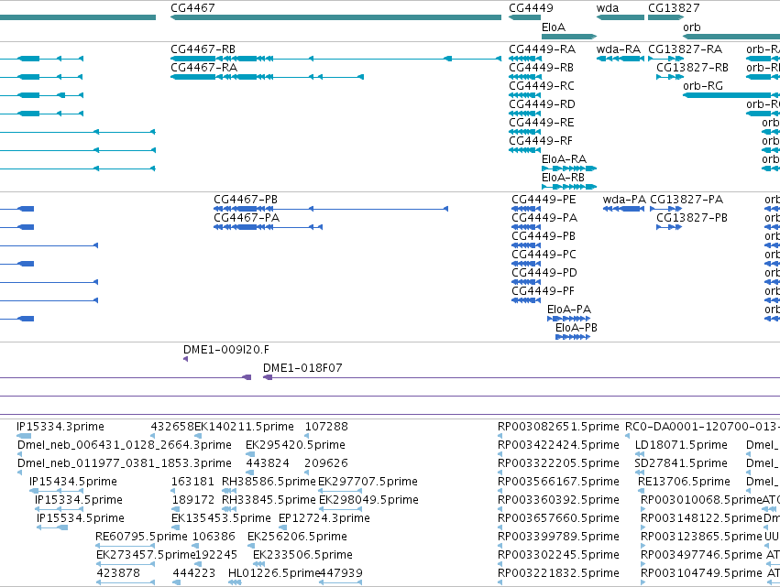This screenshot has height=587, width=780.
Task: Click the CG4449-PA protein label
Action: click(544, 218)
